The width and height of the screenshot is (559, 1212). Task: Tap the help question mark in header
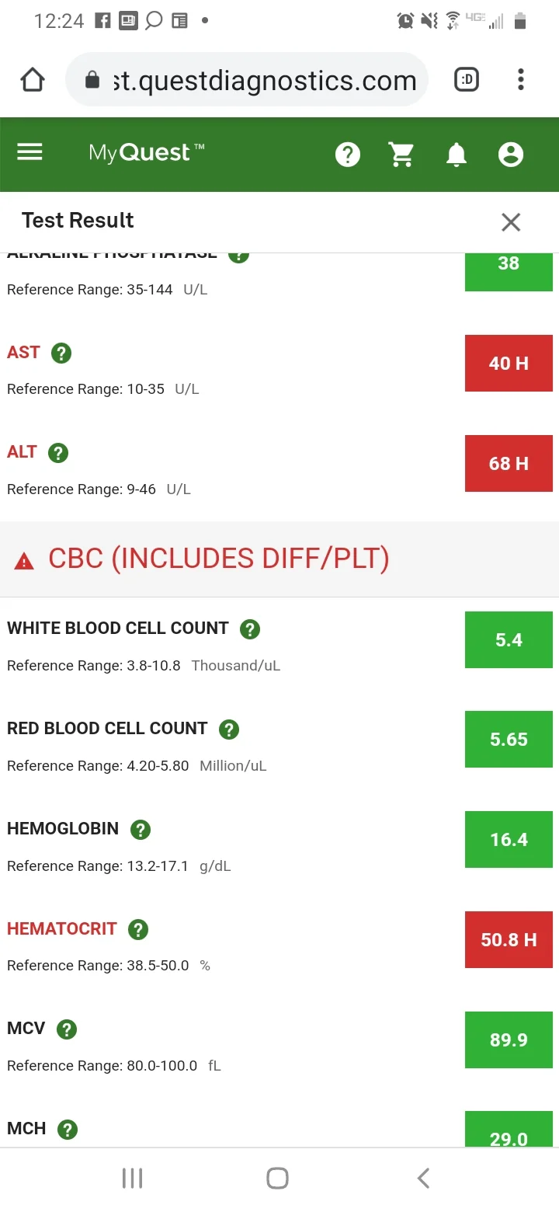[x=347, y=155]
